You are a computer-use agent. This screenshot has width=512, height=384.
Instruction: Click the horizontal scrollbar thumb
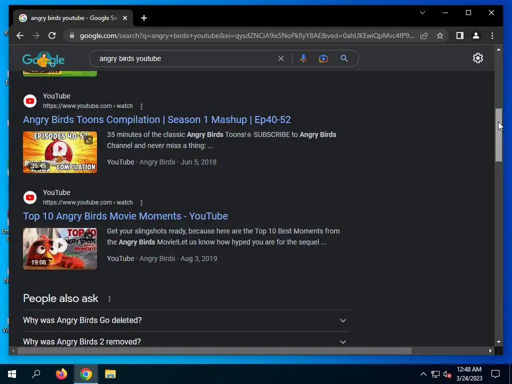point(214,350)
